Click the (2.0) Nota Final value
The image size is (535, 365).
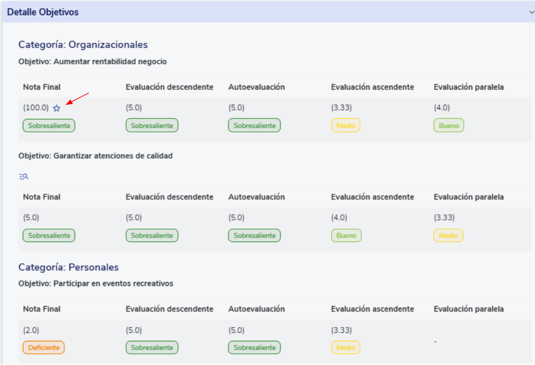pyautogui.click(x=31, y=330)
